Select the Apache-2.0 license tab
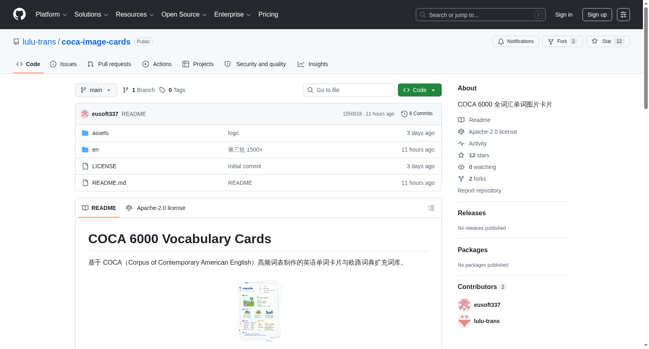This screenshot has width=649, height=349. click(155, 208)
